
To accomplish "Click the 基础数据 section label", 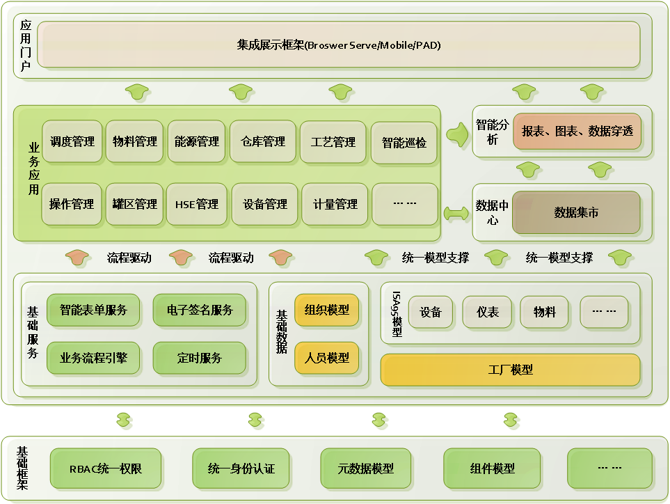I will [282, 332].
